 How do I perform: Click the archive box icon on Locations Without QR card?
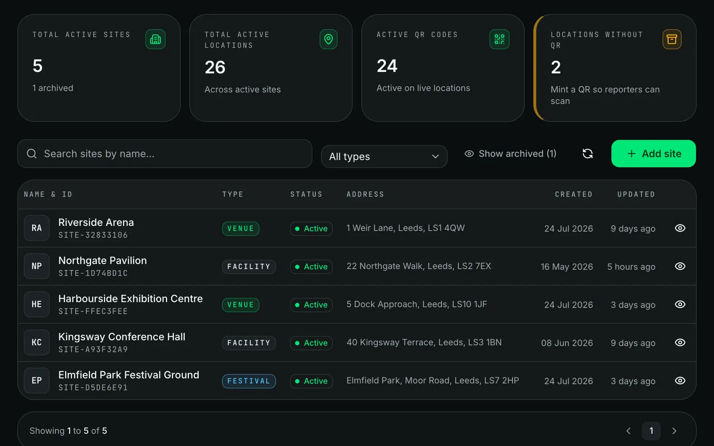point(672,39)
